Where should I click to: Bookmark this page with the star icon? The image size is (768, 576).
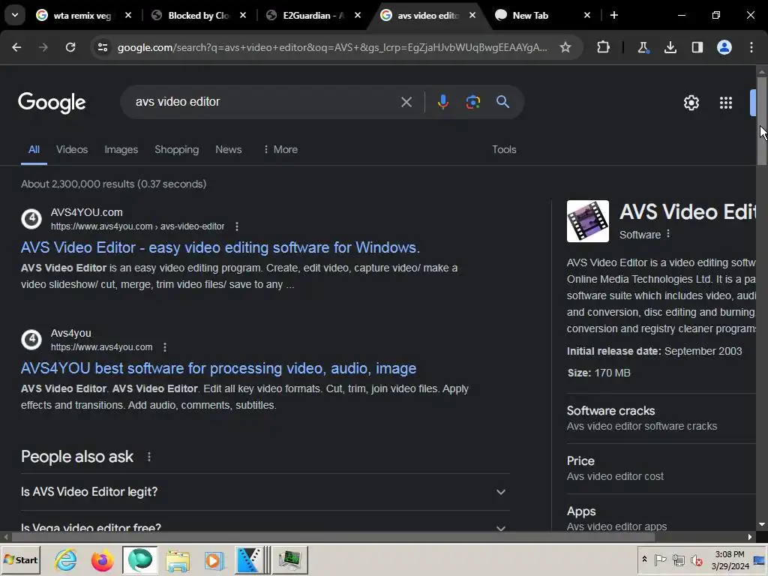click(x=565, y=47)
